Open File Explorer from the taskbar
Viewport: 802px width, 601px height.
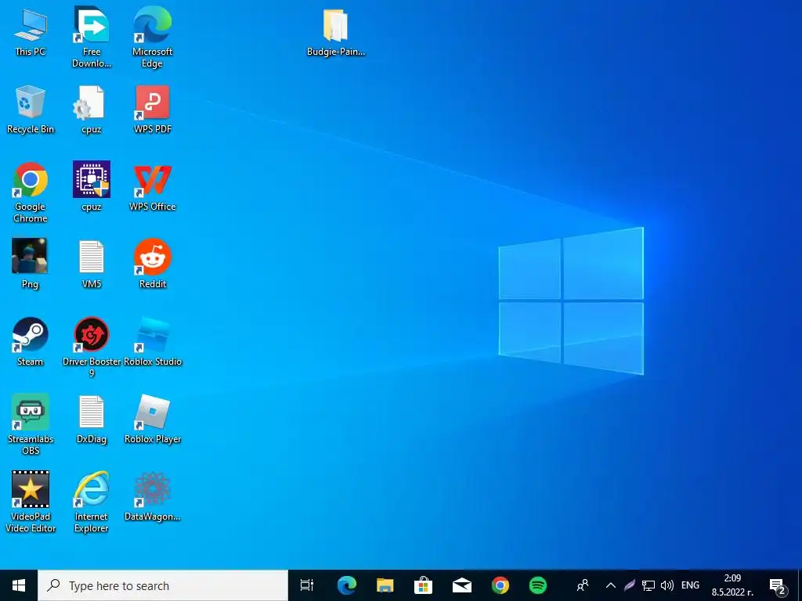pos(385,585)
